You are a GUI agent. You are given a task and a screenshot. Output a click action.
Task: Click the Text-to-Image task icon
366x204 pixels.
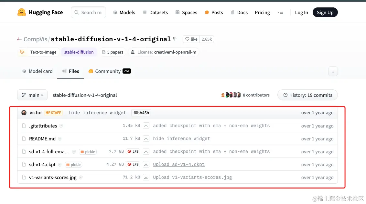22,52
